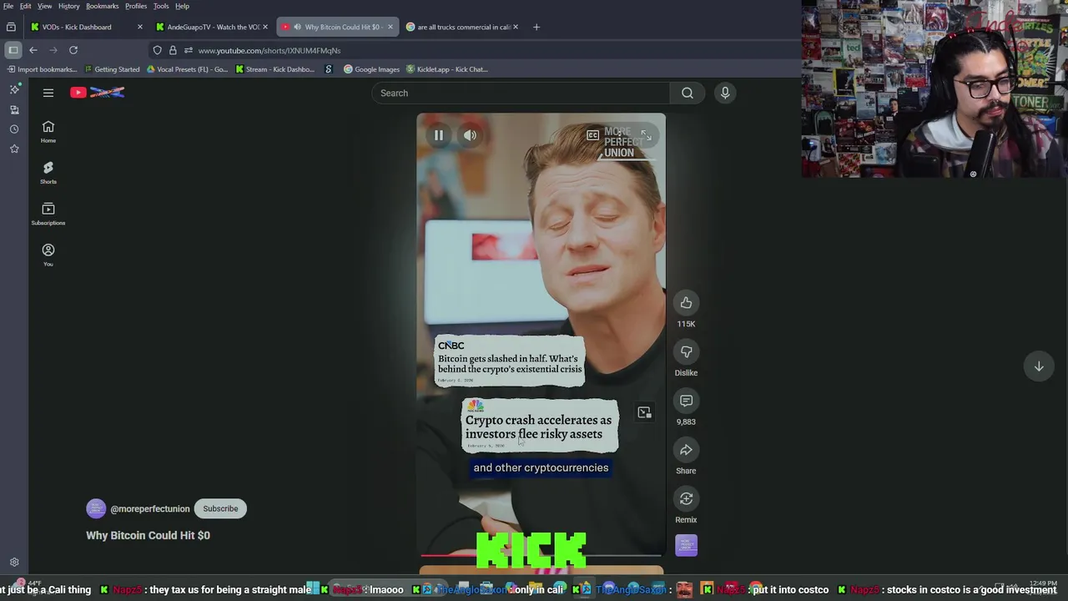Subscribe to moreperfectunion channel

pos(220,508)
